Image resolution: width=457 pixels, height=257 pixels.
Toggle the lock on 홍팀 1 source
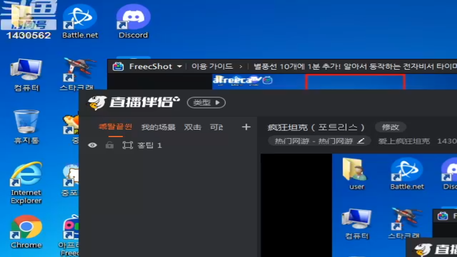click(x=110, y=145)
